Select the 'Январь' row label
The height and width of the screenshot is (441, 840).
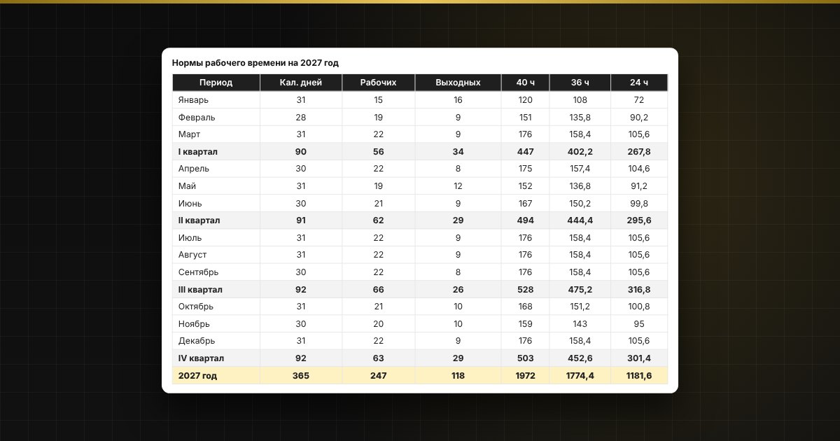(x=193, y=100)
